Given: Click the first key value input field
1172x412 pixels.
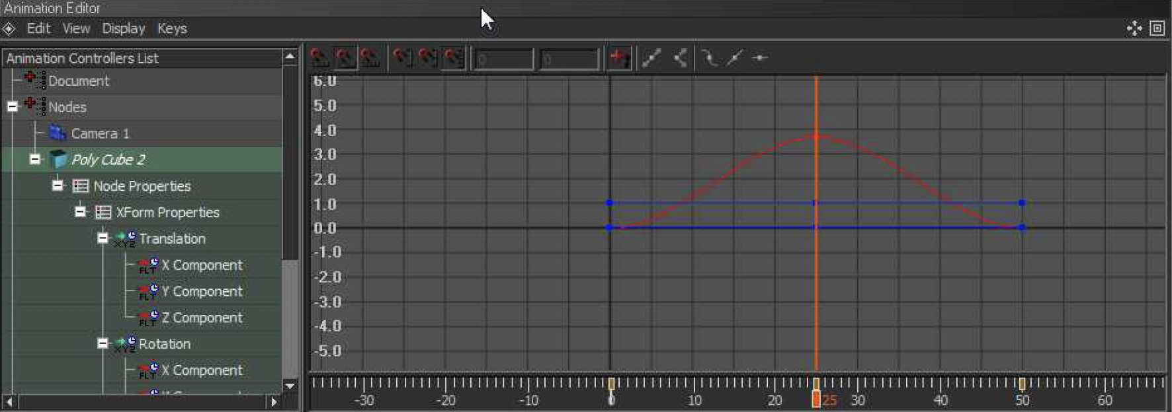Looking at the screenshot, I should [x=503, y=59].
